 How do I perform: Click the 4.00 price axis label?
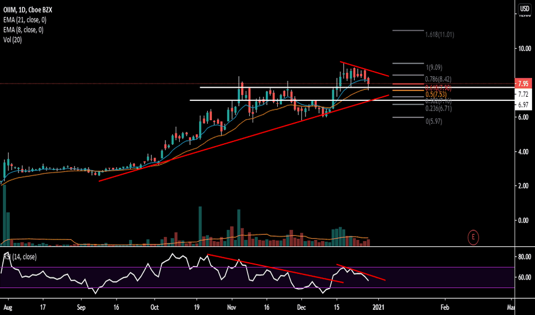[x=525, y=152]
